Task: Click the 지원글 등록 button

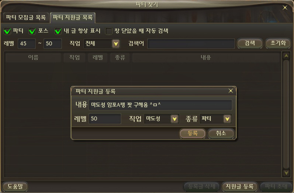Action: tap(239, 186)
